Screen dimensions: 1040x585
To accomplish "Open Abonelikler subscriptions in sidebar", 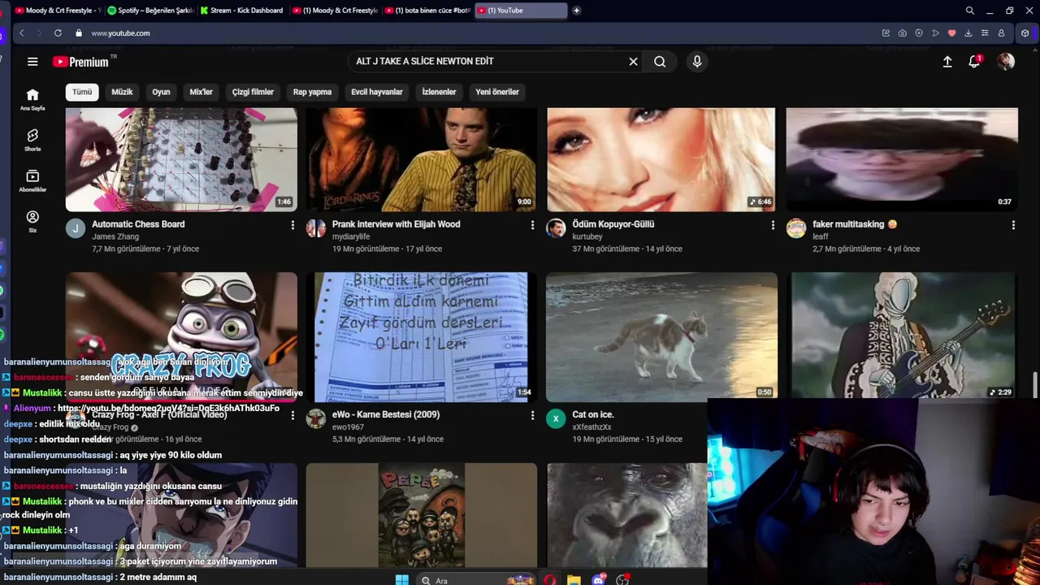I will [32, 180].
